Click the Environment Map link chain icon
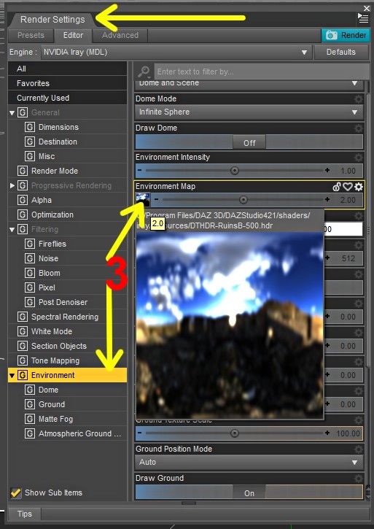The height and width of the screenshot is (529, 374). pyautogui.click(x=337, y=187)
